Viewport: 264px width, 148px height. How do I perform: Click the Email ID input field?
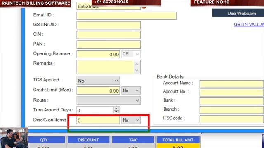point(126,16)
